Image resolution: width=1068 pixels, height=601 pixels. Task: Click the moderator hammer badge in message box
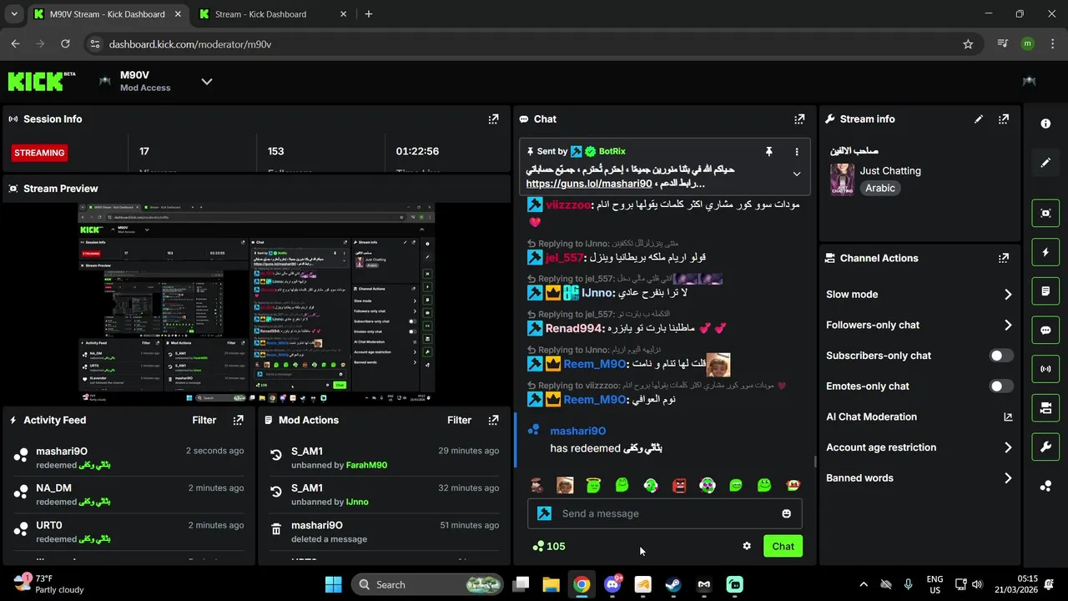click(x=544, y=513)
